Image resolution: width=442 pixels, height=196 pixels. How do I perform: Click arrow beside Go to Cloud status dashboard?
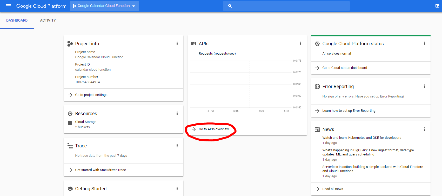click(x=317, y=68)
